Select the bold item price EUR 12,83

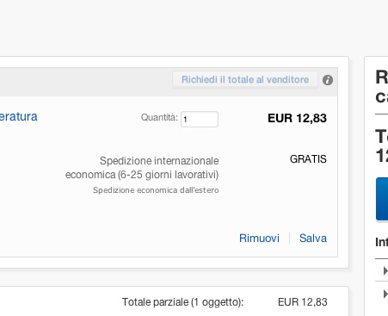pos(297,118)
